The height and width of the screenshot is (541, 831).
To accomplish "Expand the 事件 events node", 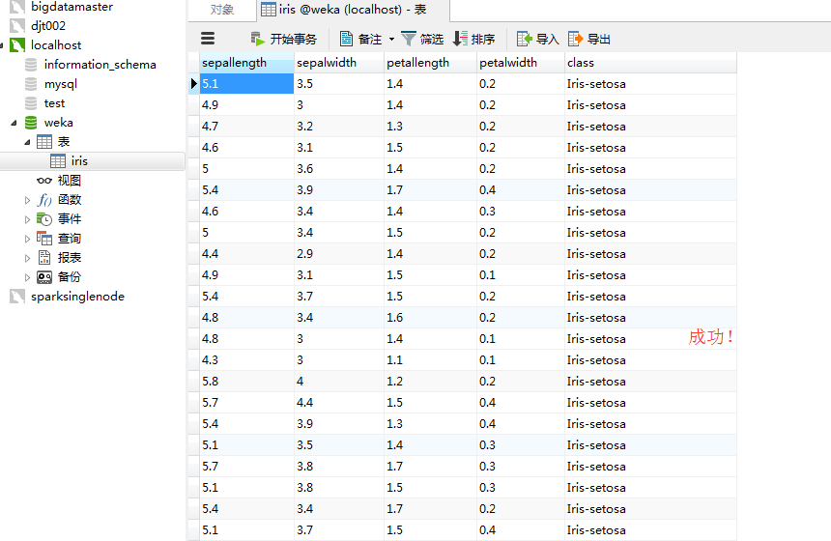I will [x=28, y=219].
